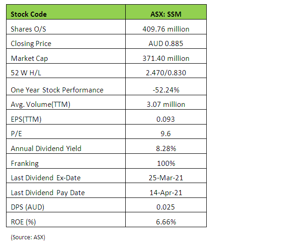
Task: Click One Year Stock Performance label
Action: (57, 90)
